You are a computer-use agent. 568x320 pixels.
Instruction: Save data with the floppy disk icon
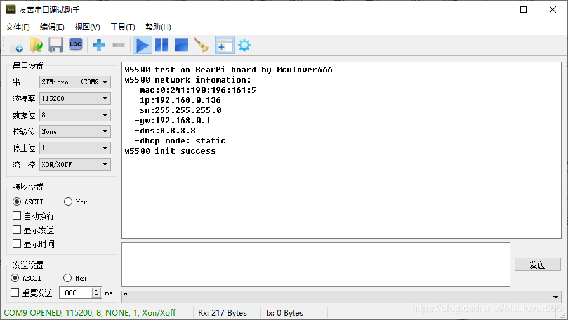55,45
